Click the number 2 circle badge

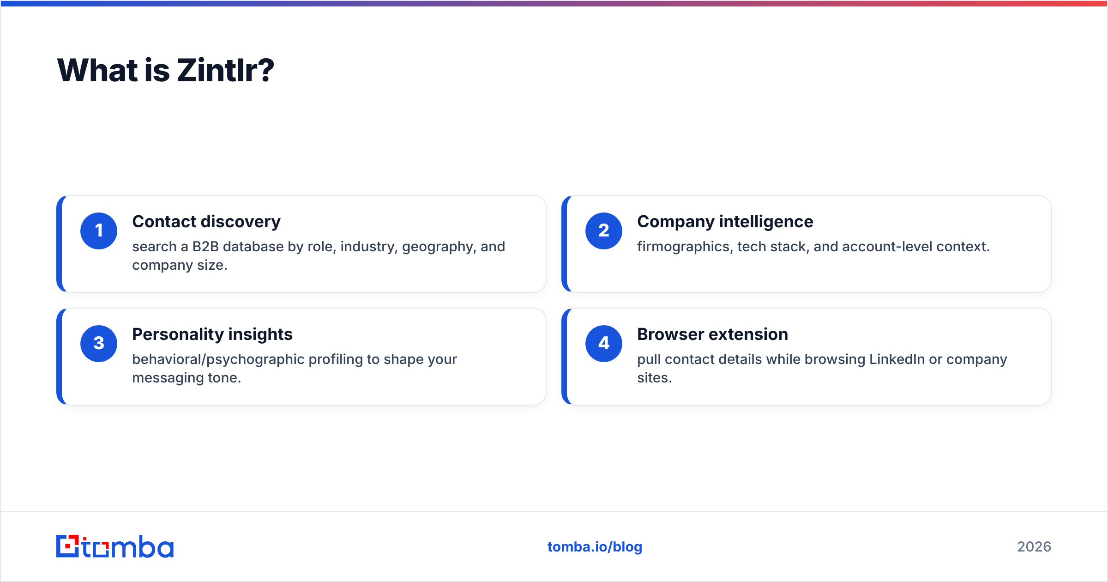(604, 231)
